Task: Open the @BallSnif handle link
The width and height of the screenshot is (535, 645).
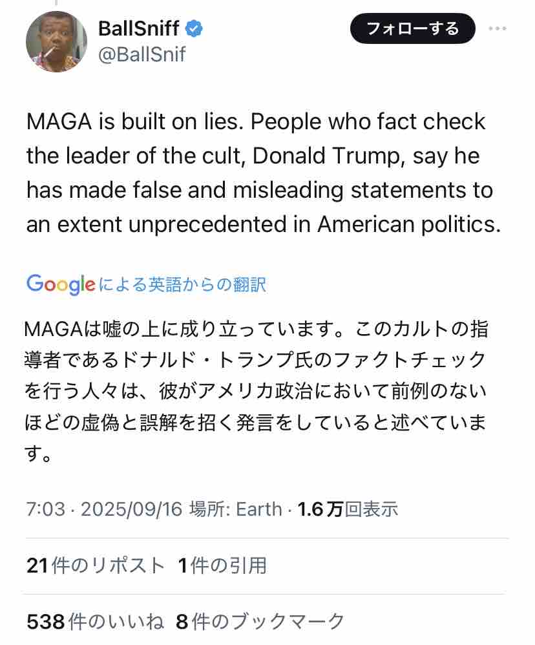Action: tap(142, 54)
